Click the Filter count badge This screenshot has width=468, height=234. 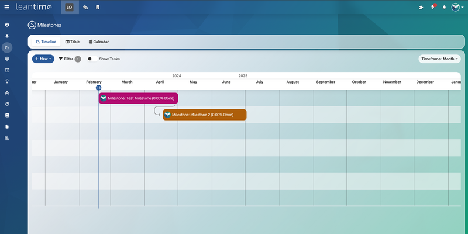tap(78, 59)
